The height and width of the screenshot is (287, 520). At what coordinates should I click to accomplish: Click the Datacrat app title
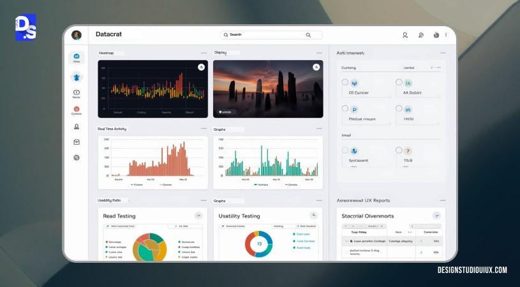click(x=108, y=34)
